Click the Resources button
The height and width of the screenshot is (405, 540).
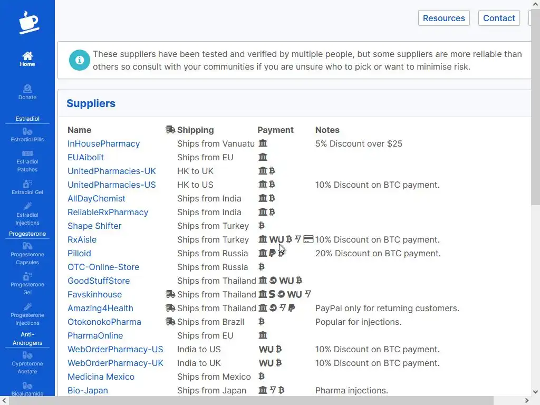click(x=443, y=18)
